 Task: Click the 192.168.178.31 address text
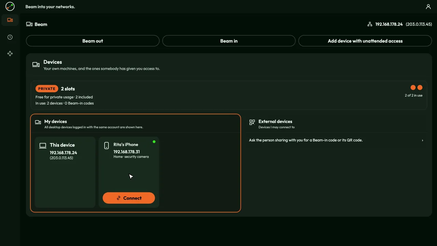point(127,152)
